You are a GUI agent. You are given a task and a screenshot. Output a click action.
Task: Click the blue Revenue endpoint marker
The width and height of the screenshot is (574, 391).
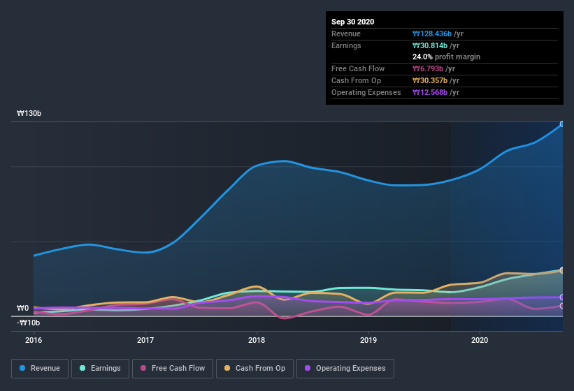point(562,124)
